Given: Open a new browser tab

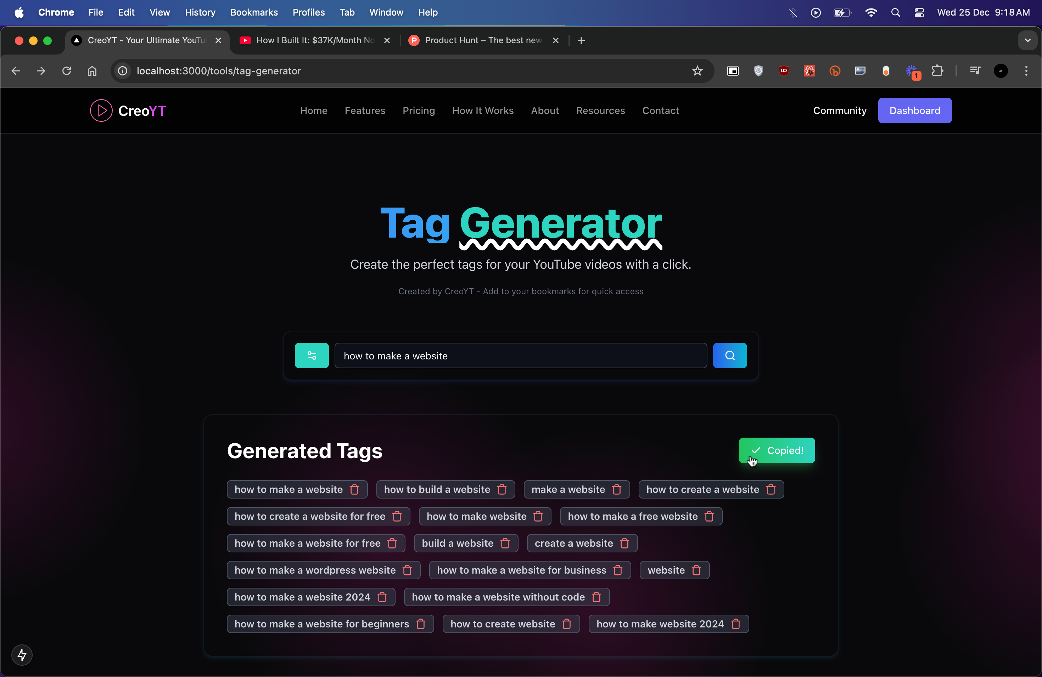Looking at the screenshot, I should 581,40.
